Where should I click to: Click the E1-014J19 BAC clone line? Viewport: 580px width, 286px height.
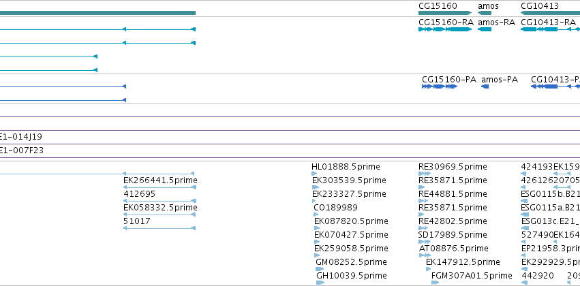point(290,144)
